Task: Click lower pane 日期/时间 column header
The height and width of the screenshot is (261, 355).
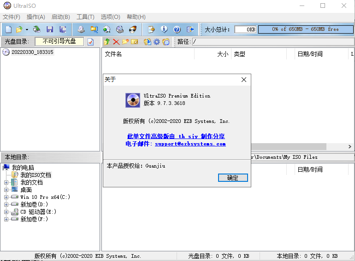Action: [321, 169]
